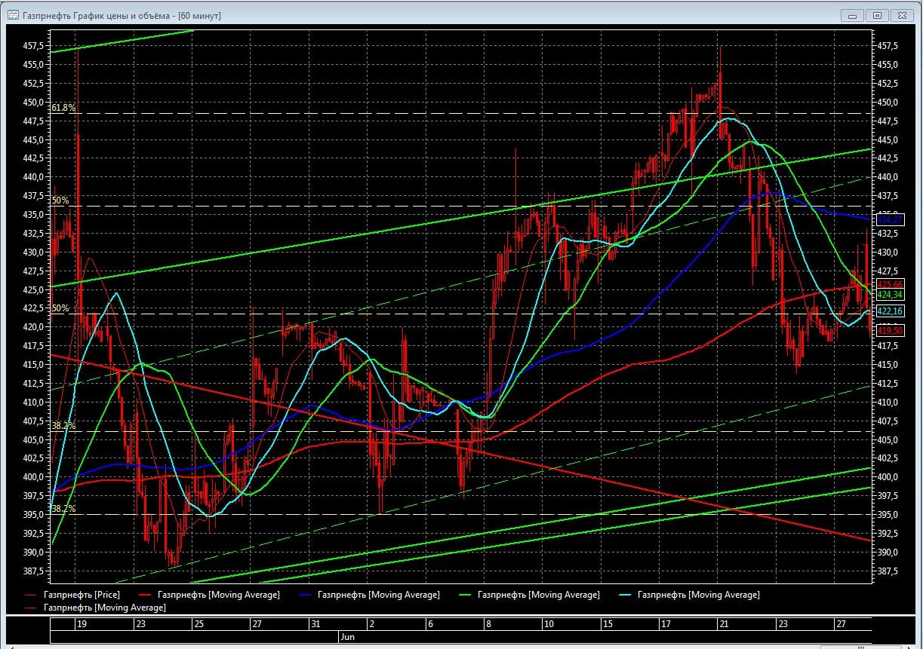Minimize the Газпрнефть chart window

[853, 15]
